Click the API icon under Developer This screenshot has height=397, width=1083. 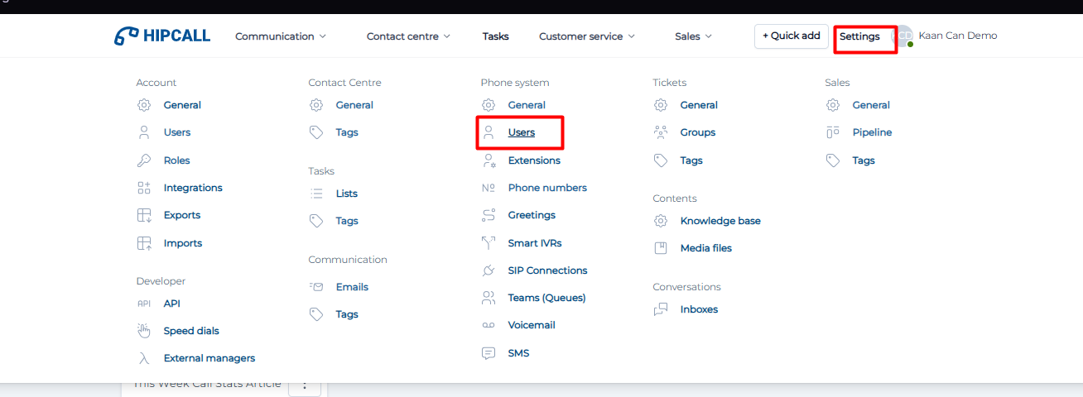[x=144, y=304]
